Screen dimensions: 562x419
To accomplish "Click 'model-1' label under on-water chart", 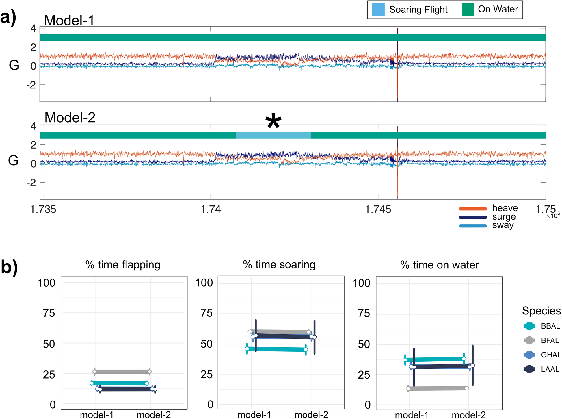I will 412,415.
